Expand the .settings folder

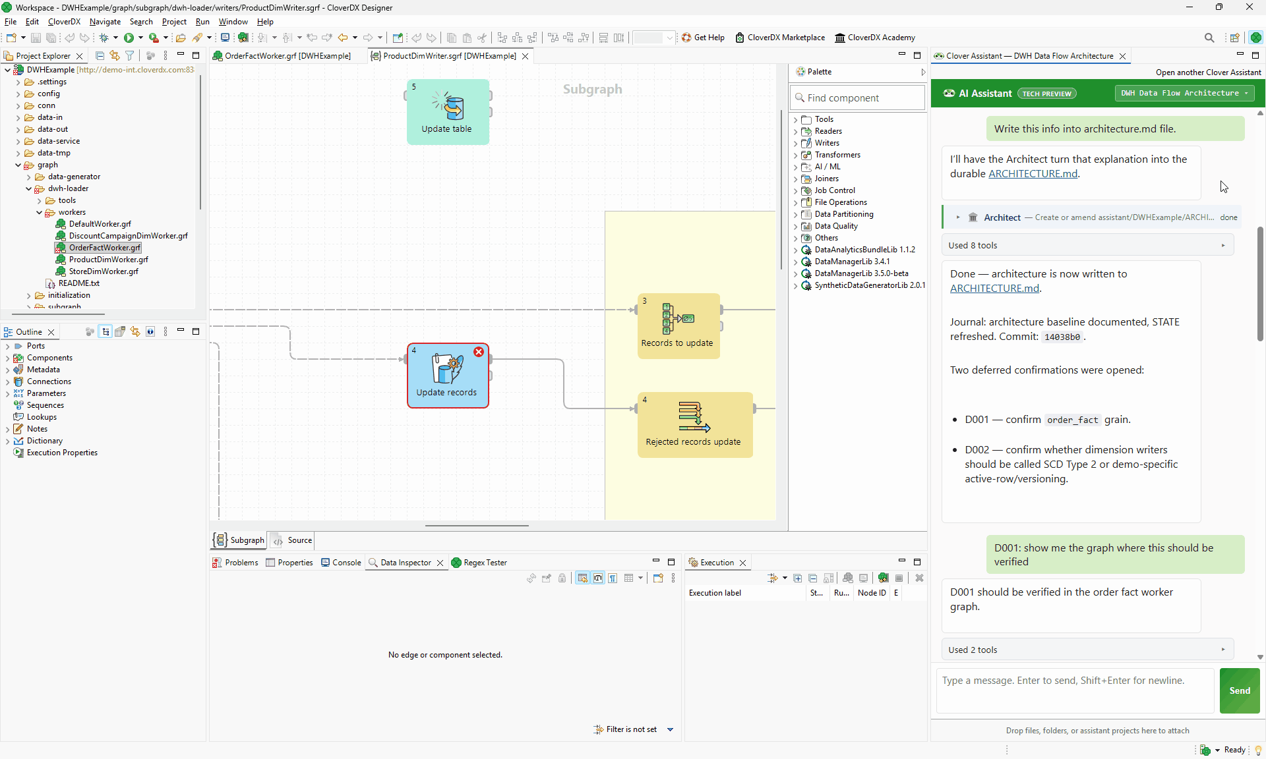[18, 82]
